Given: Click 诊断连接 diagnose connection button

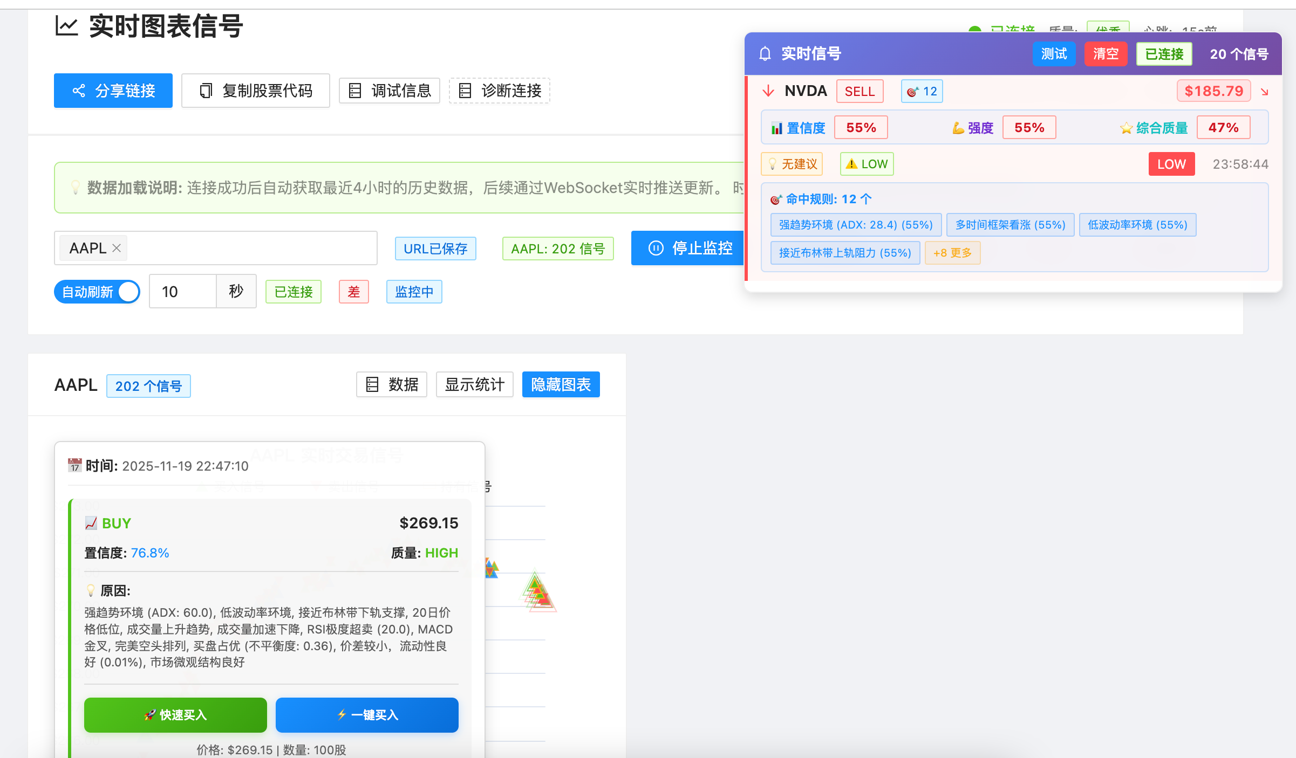Looking at the screenshot, I should (x=500, y=91).
